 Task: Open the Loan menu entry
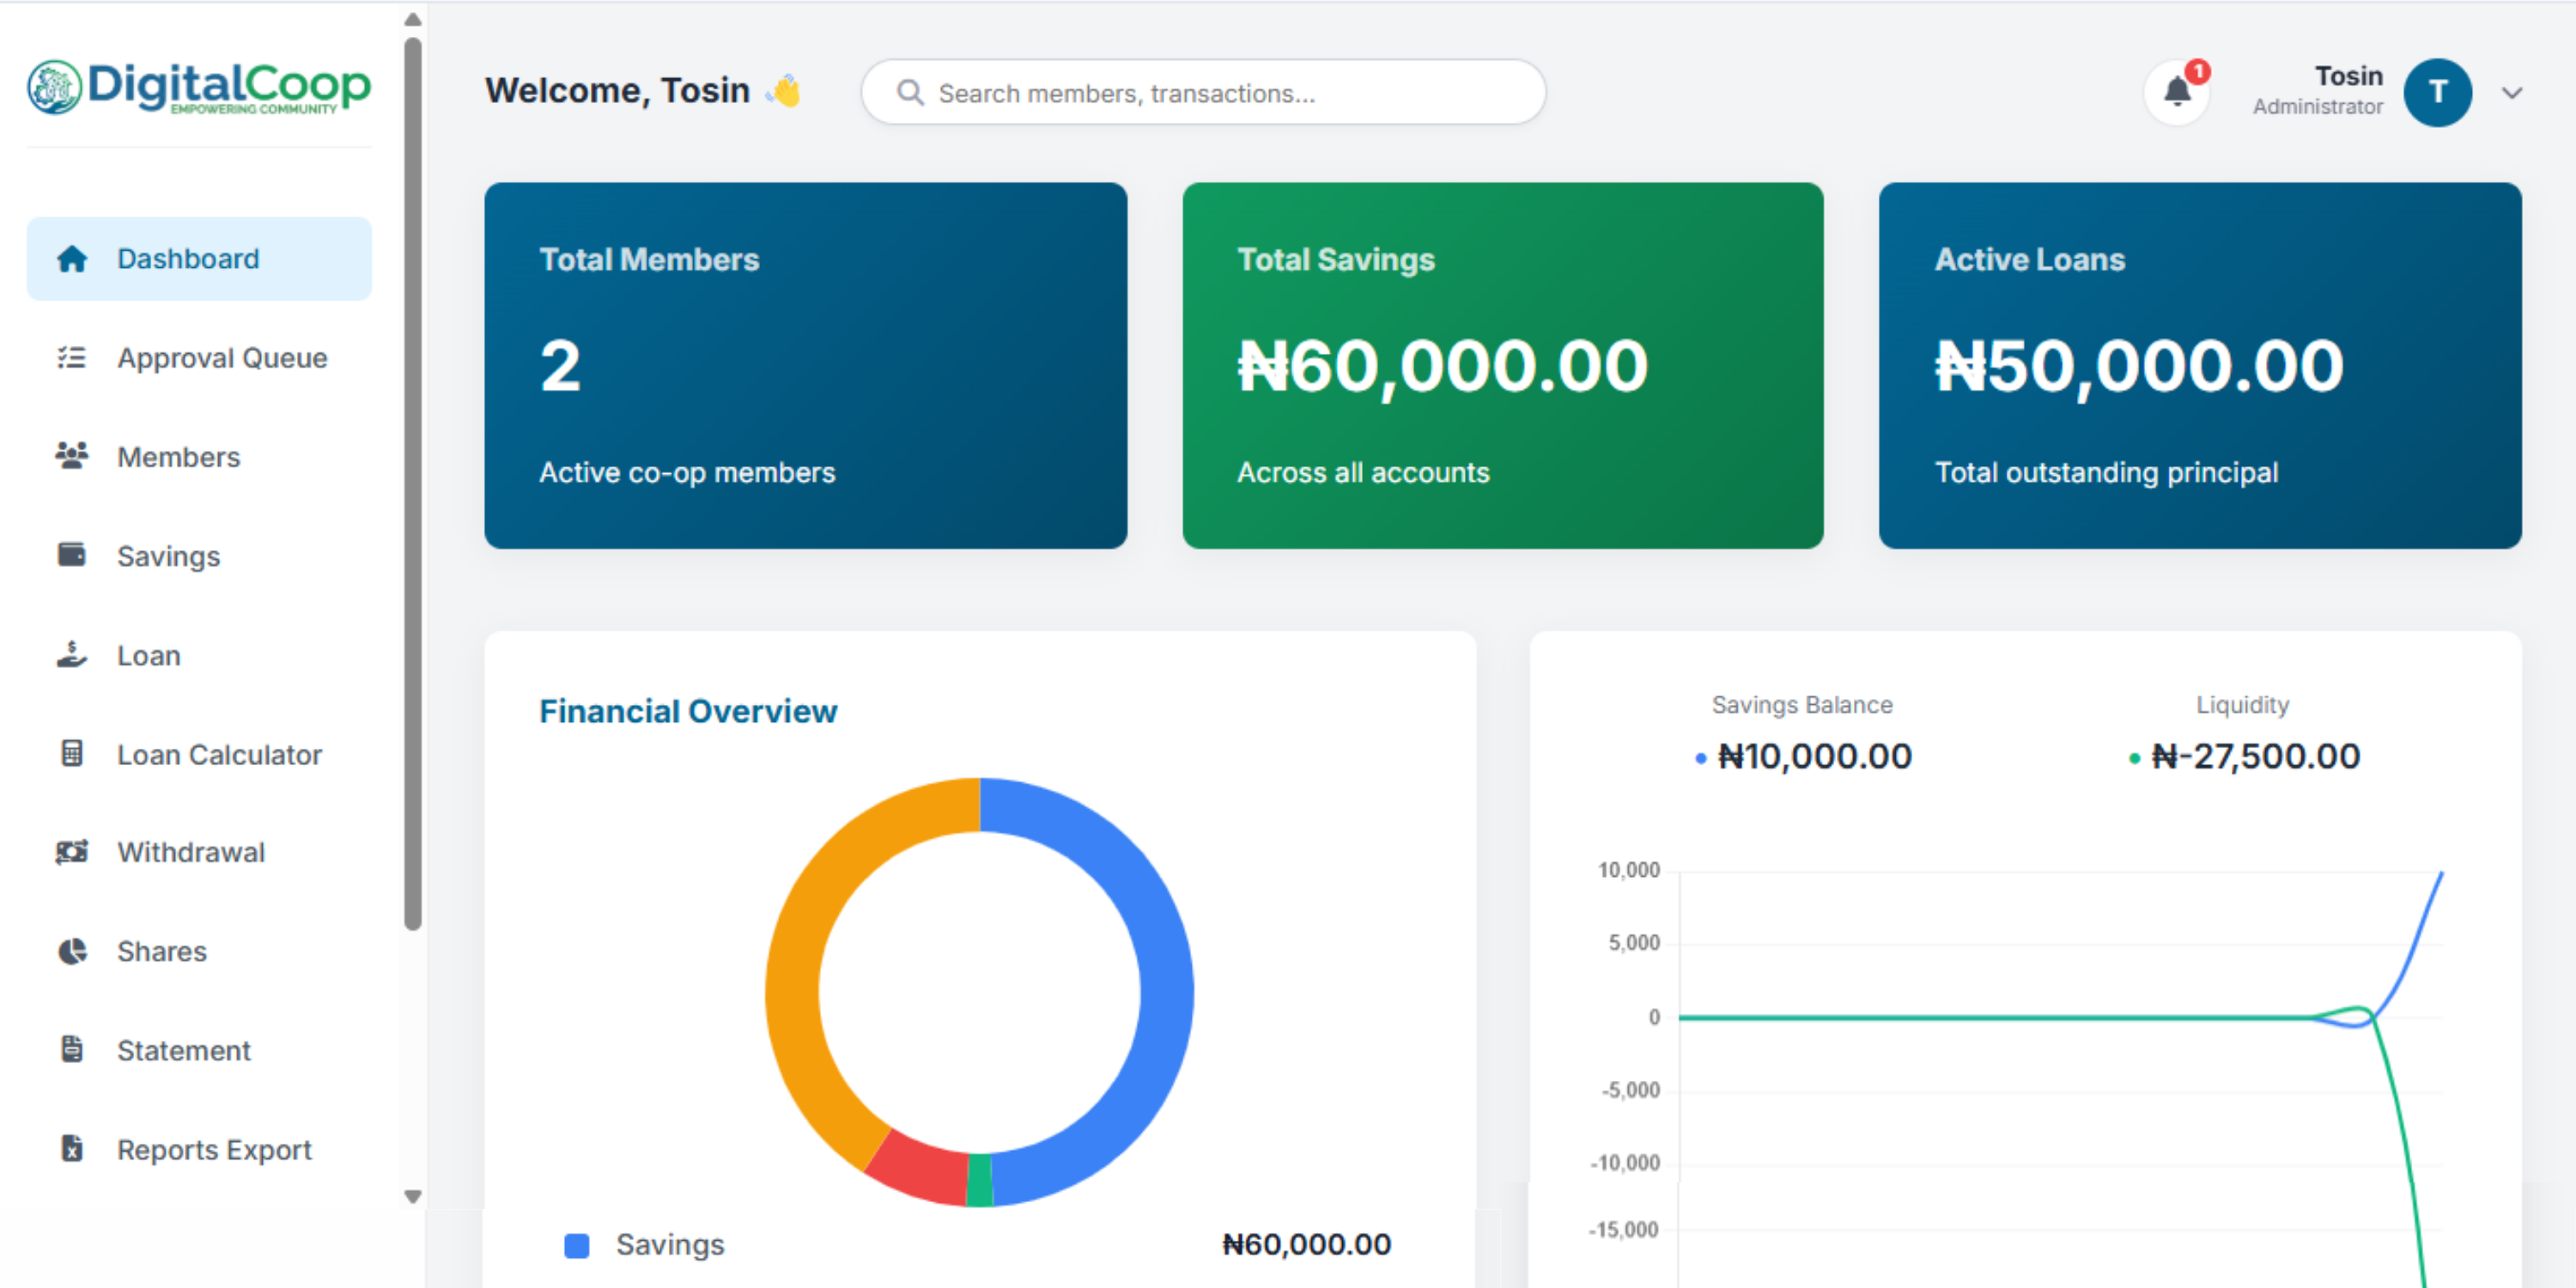[x=199, y=655]
